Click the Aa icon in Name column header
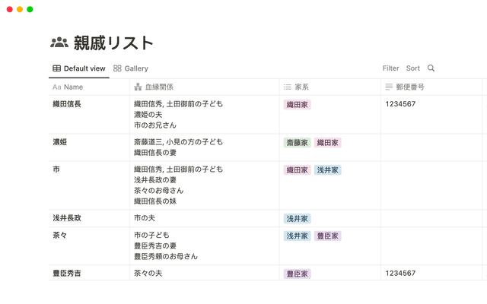The width and height of the screenshot is (487, 304). tap(56, 87)
